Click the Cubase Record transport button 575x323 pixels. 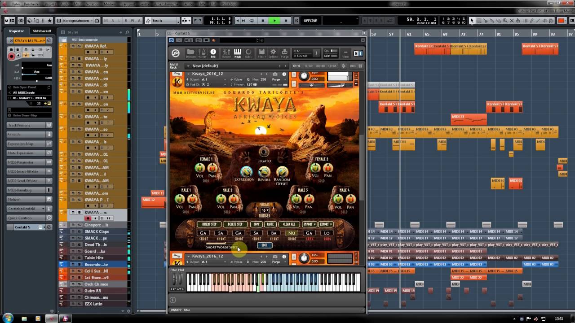(x=286, y=21)
